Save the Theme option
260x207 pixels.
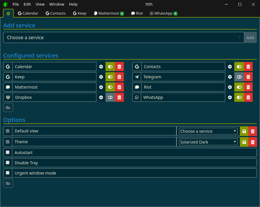(244, 142)
